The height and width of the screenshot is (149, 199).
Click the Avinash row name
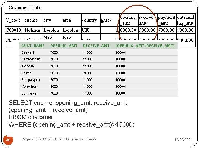pyautogui.click(x=28, y=66)
